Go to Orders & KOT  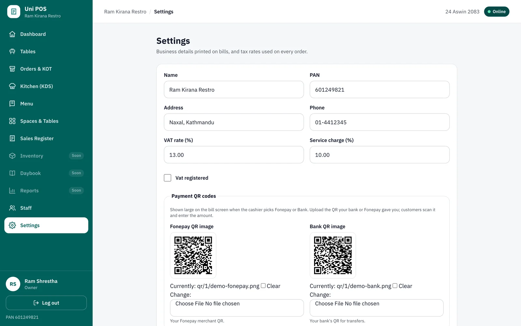[x=46, y=69]
